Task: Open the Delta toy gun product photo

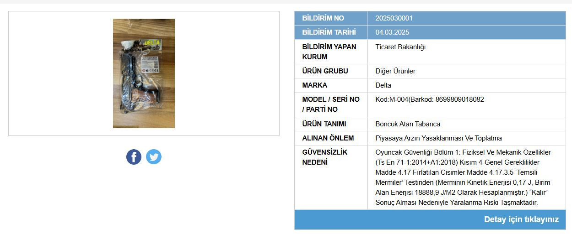Action: (144, 73)
